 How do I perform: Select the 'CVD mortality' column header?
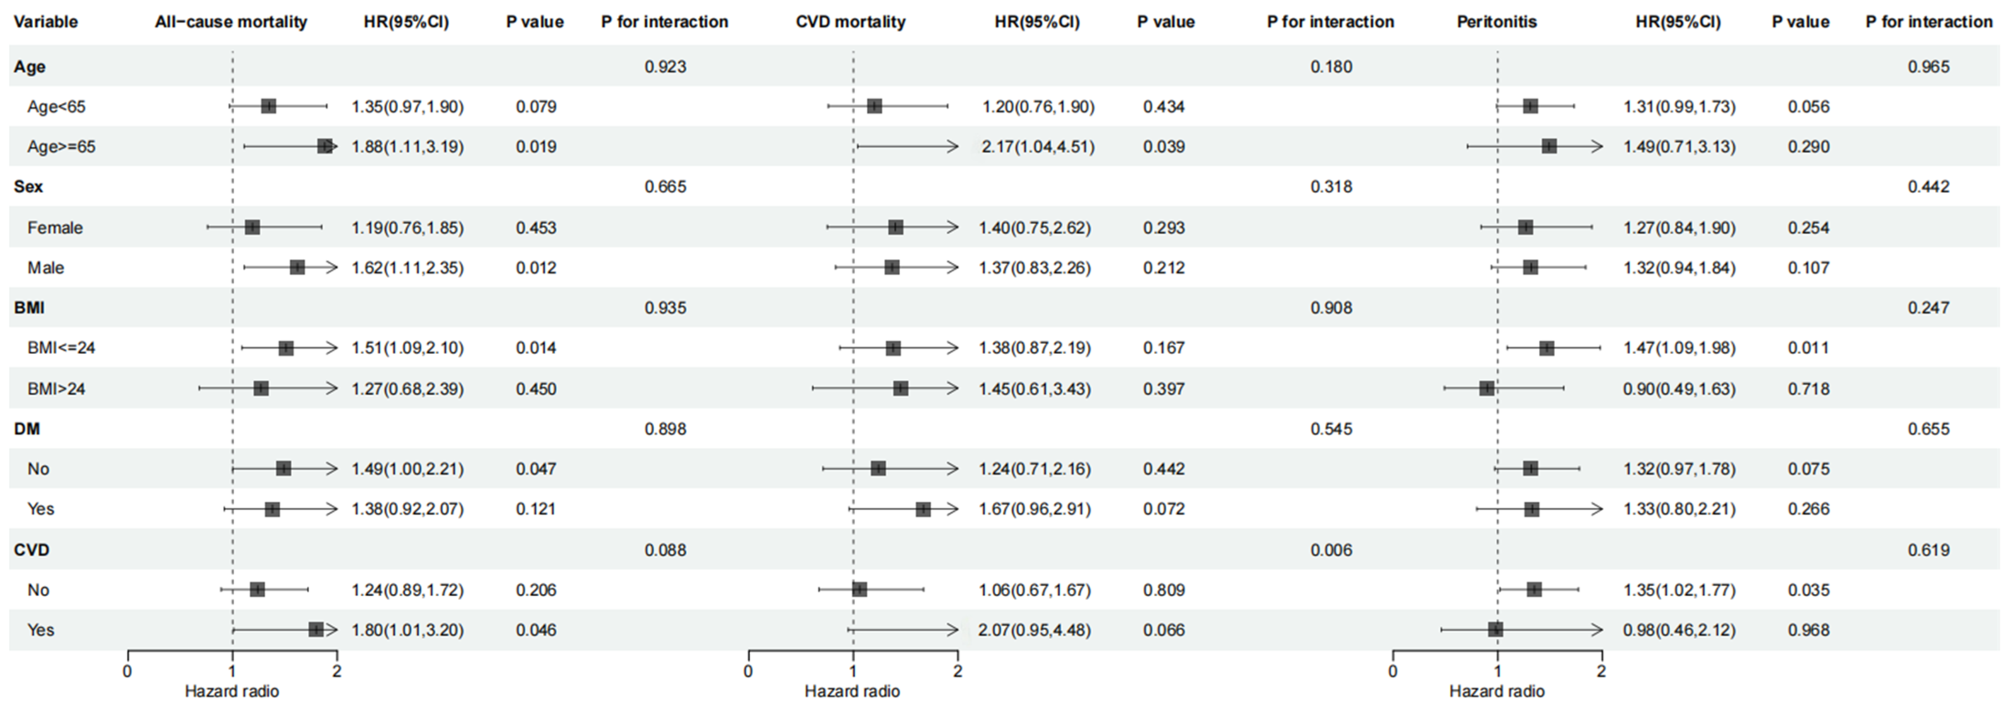(850, 22)
